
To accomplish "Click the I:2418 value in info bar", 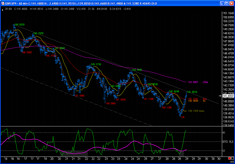I will tap(127, 9).
